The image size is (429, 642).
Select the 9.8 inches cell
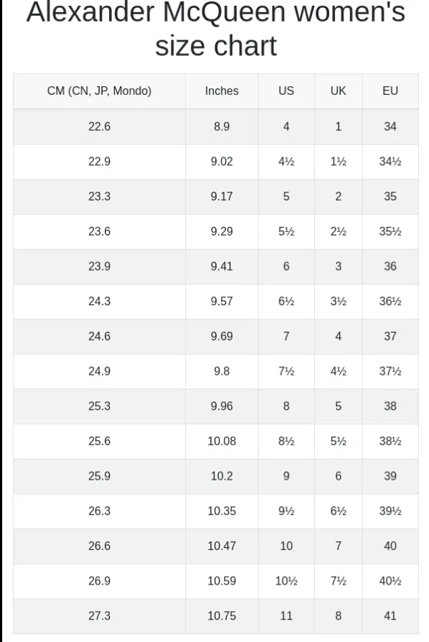coord(222,371)
